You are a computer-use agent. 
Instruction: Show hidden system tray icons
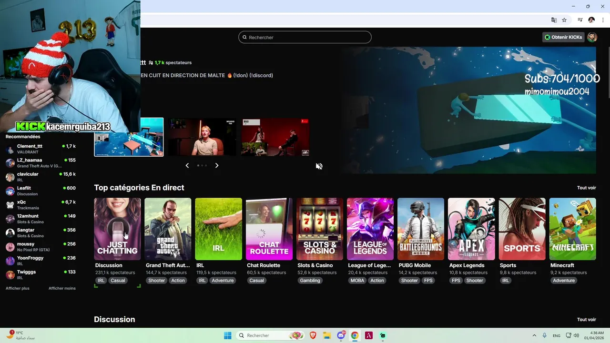534,335
